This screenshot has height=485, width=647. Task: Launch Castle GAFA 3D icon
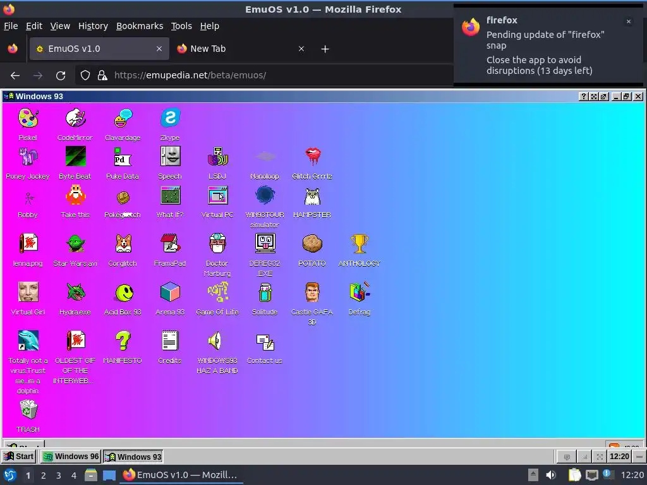[x=312, y=292]
